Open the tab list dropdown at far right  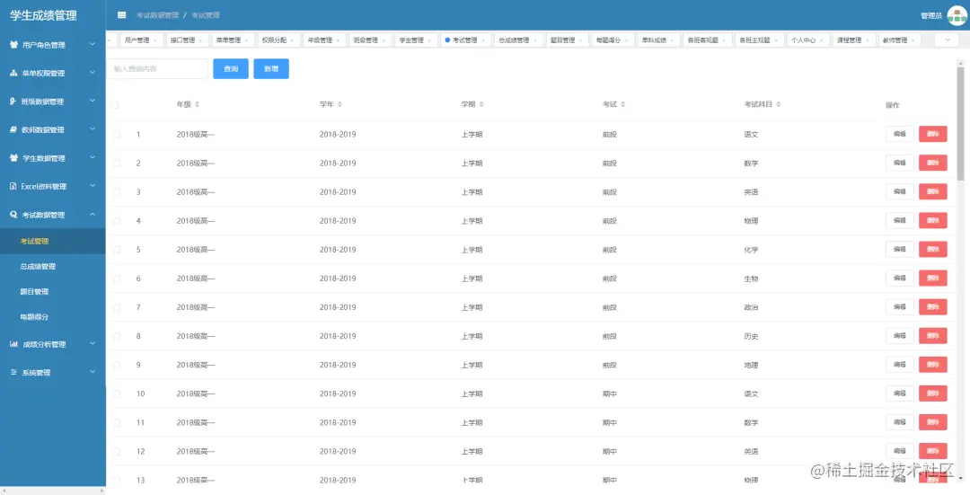pyautogui.click(x=947, y=40)
